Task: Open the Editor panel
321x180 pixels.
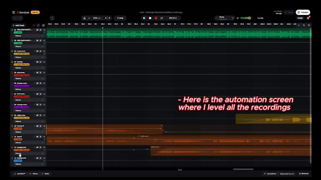Action: (x=45, y=174)
